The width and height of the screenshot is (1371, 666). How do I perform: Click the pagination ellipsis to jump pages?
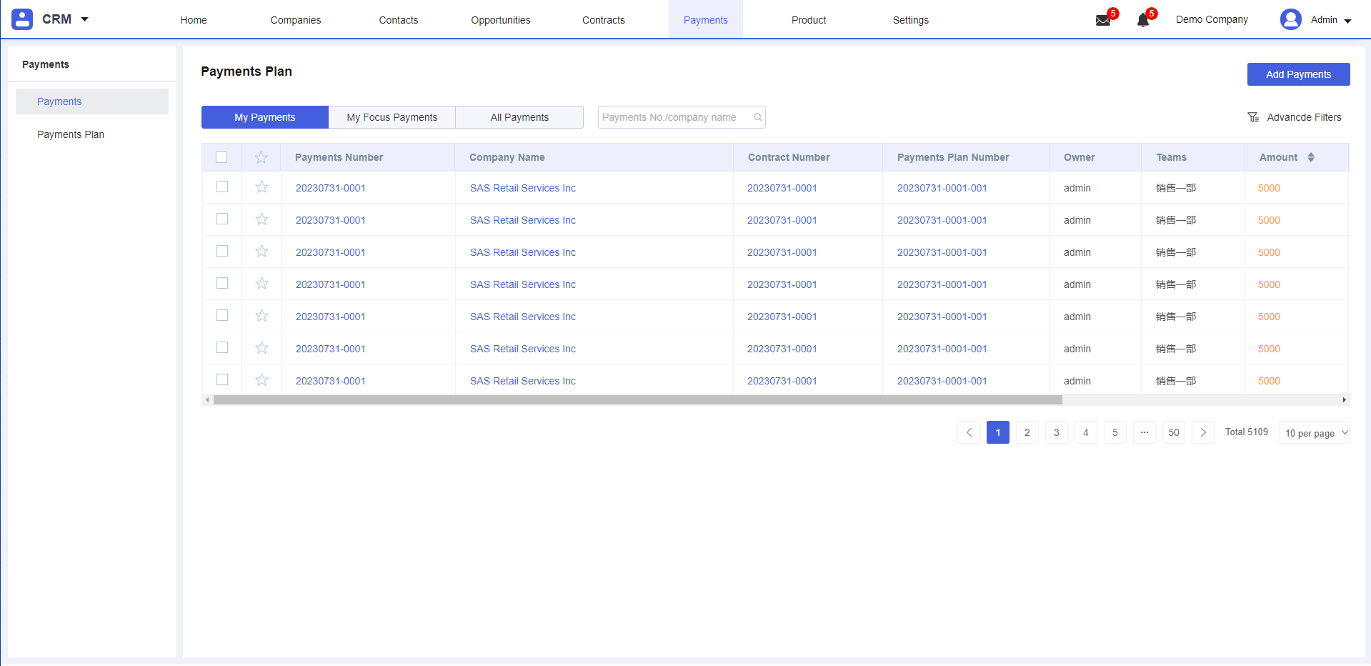1145,432
